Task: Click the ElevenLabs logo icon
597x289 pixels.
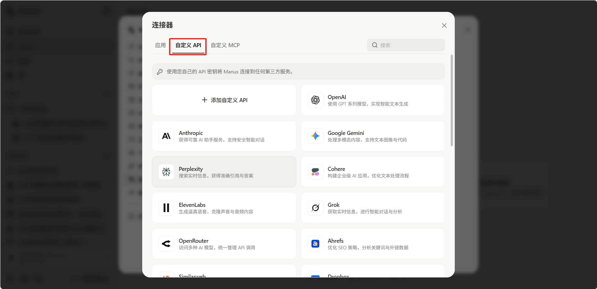Action: click(166, 208)
